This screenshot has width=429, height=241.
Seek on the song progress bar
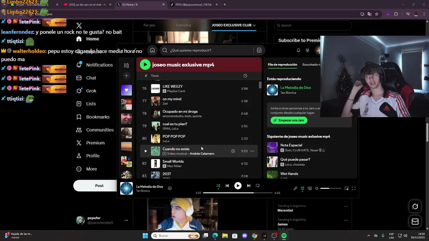click(x=238, y=193)
